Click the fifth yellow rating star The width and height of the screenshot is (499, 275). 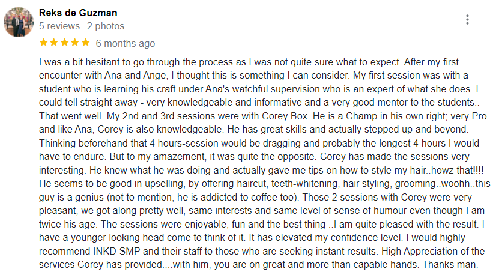tap(86, 43)
